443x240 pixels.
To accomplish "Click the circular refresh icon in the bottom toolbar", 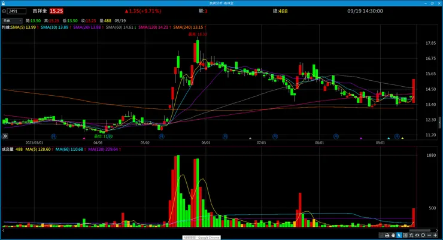I will click(423, 235).
